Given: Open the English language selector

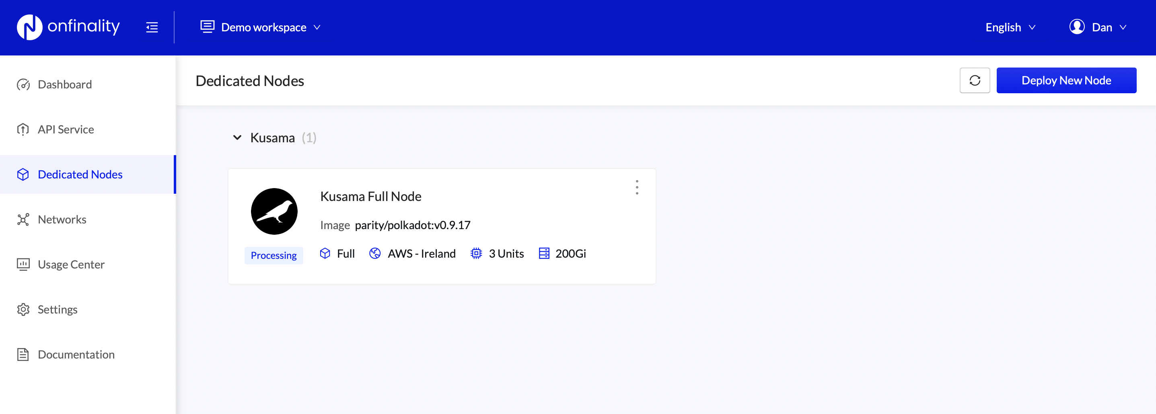Looking at the screenshot, I should [1010, 27].
